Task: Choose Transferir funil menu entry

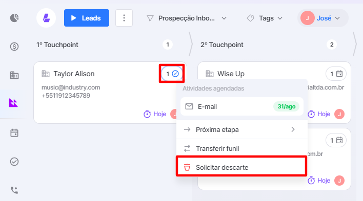Action: 241,148
